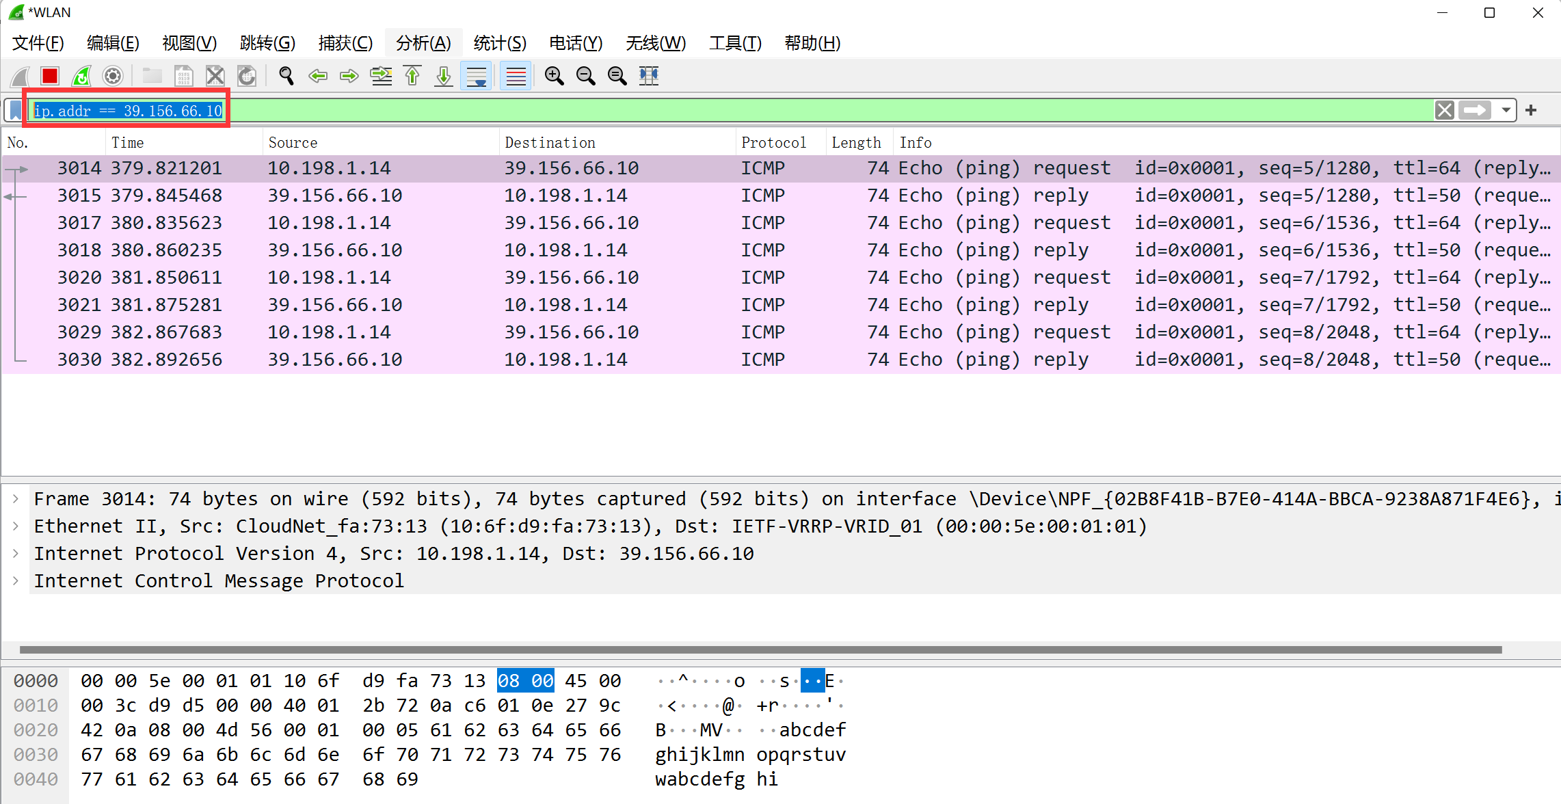Select highlighted hex bytes 08 00
Viewport: 1561px width, 804px height.
click(x=525, y=681)
